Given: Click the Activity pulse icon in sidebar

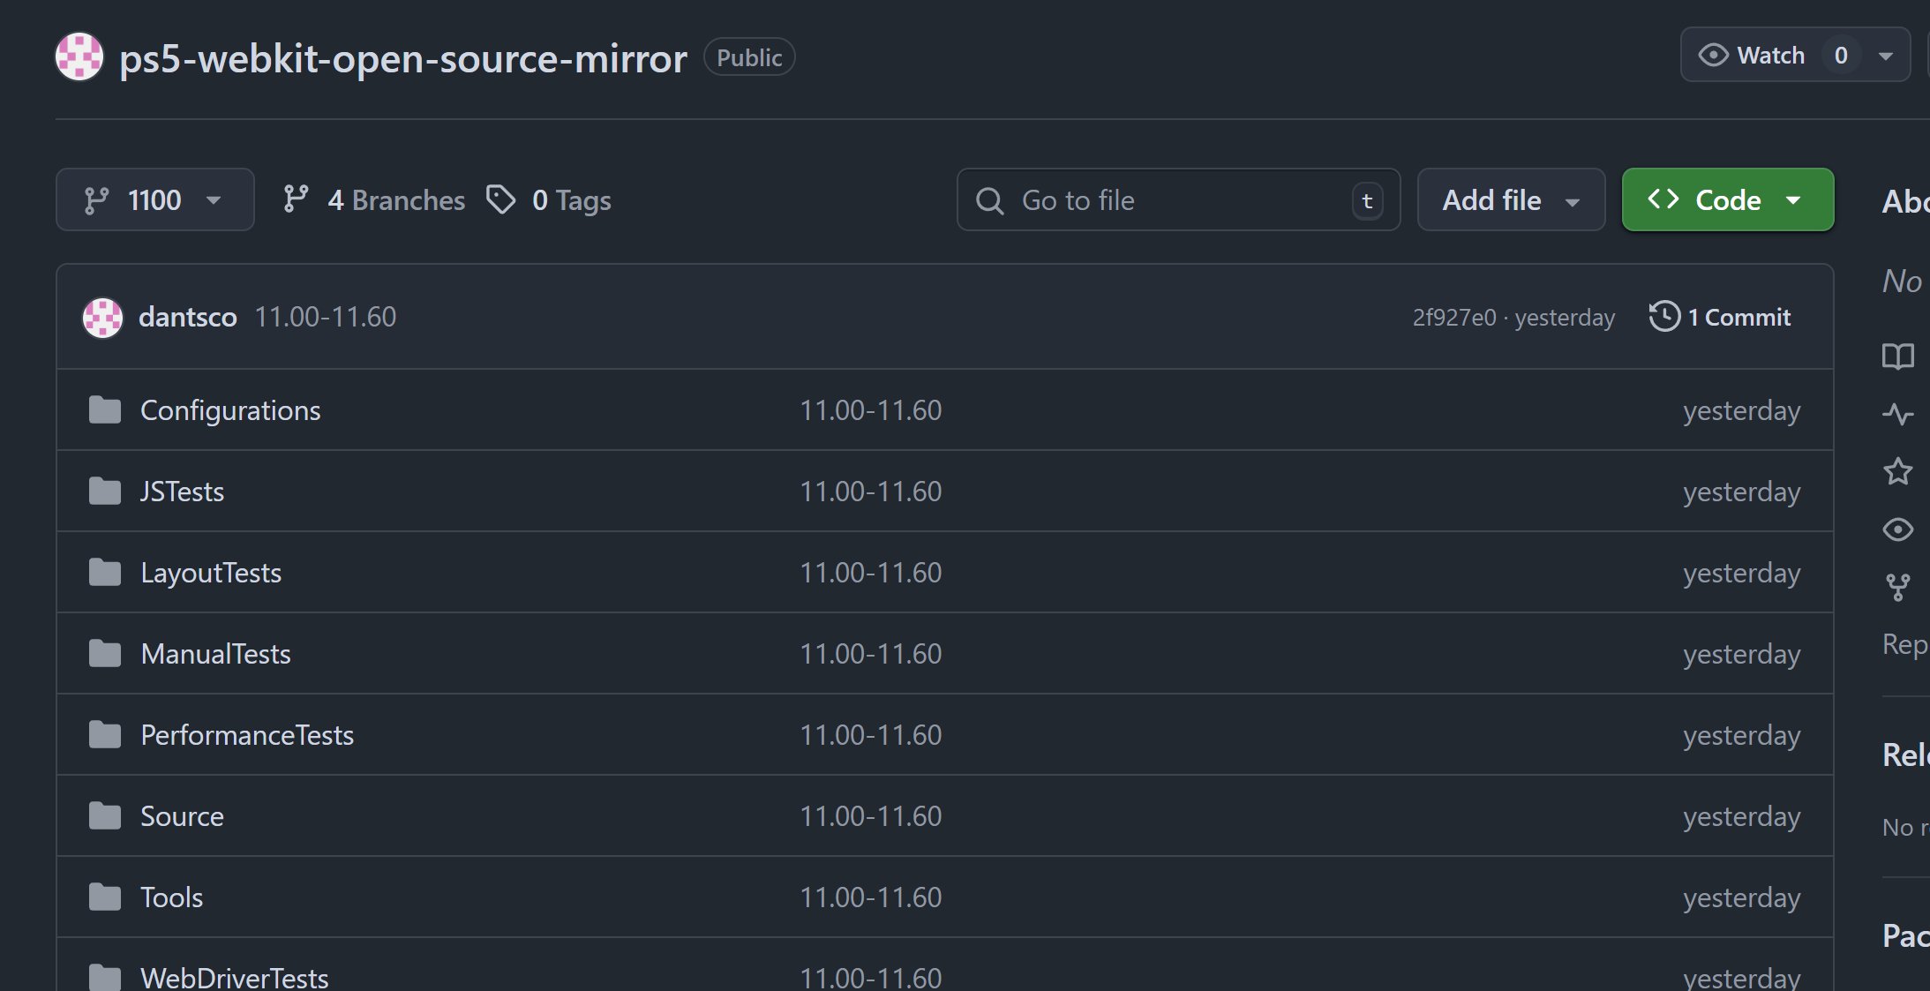Looking at the screenshot, I should (1898, 414).
